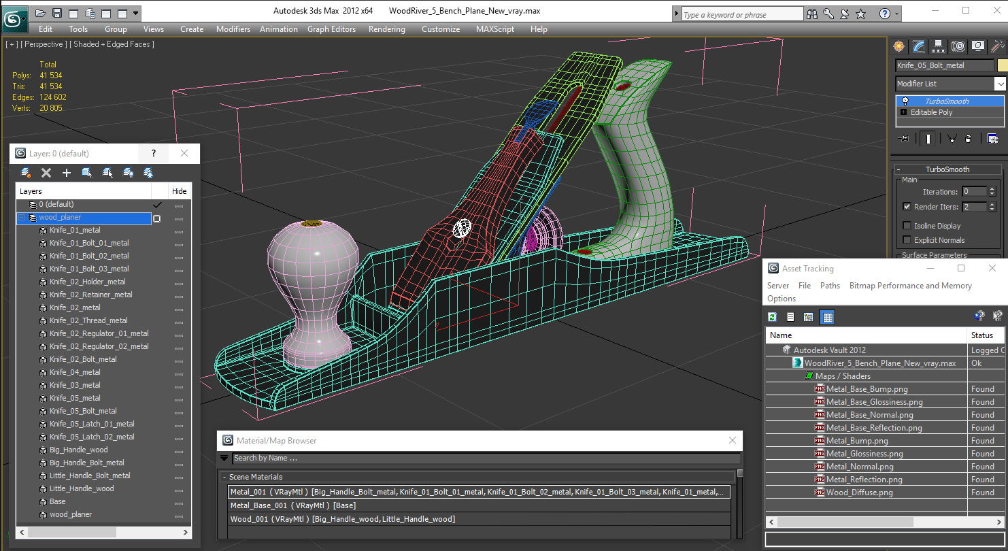Click Asset Tracking refresh icon

click(773, 317)
